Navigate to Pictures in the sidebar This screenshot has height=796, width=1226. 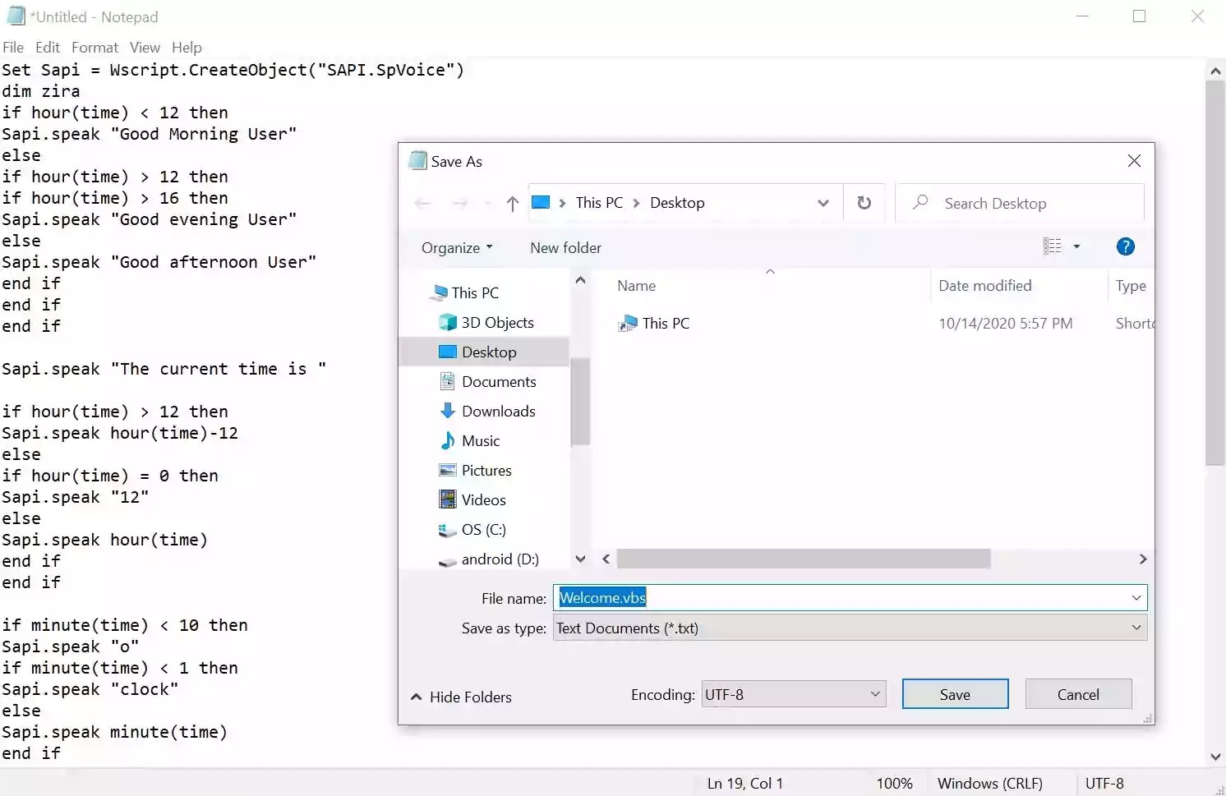click(x=486, y=470)
